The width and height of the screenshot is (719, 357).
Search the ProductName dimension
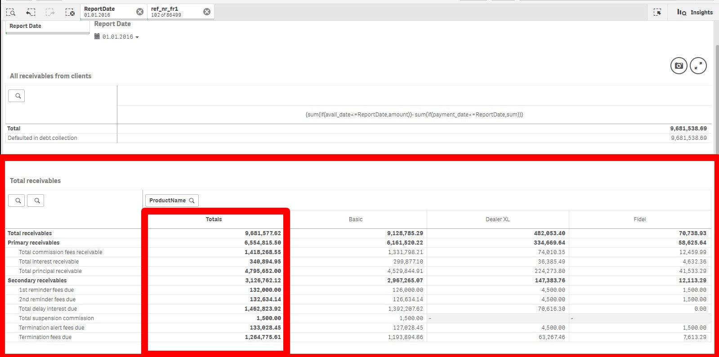click(x=172, y=201)
